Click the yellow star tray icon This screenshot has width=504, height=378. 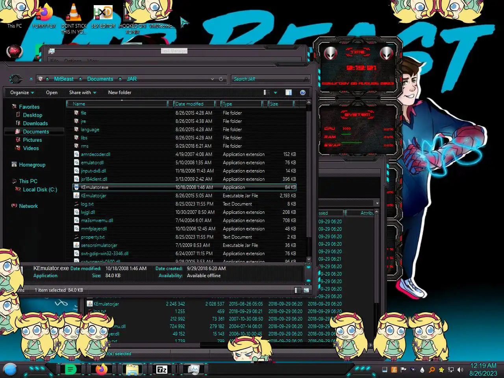coord(441,370)
